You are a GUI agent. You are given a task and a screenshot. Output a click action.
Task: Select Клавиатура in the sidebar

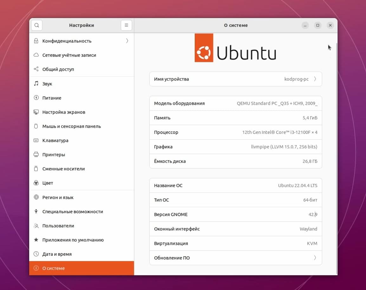click(x=82, y=140)
